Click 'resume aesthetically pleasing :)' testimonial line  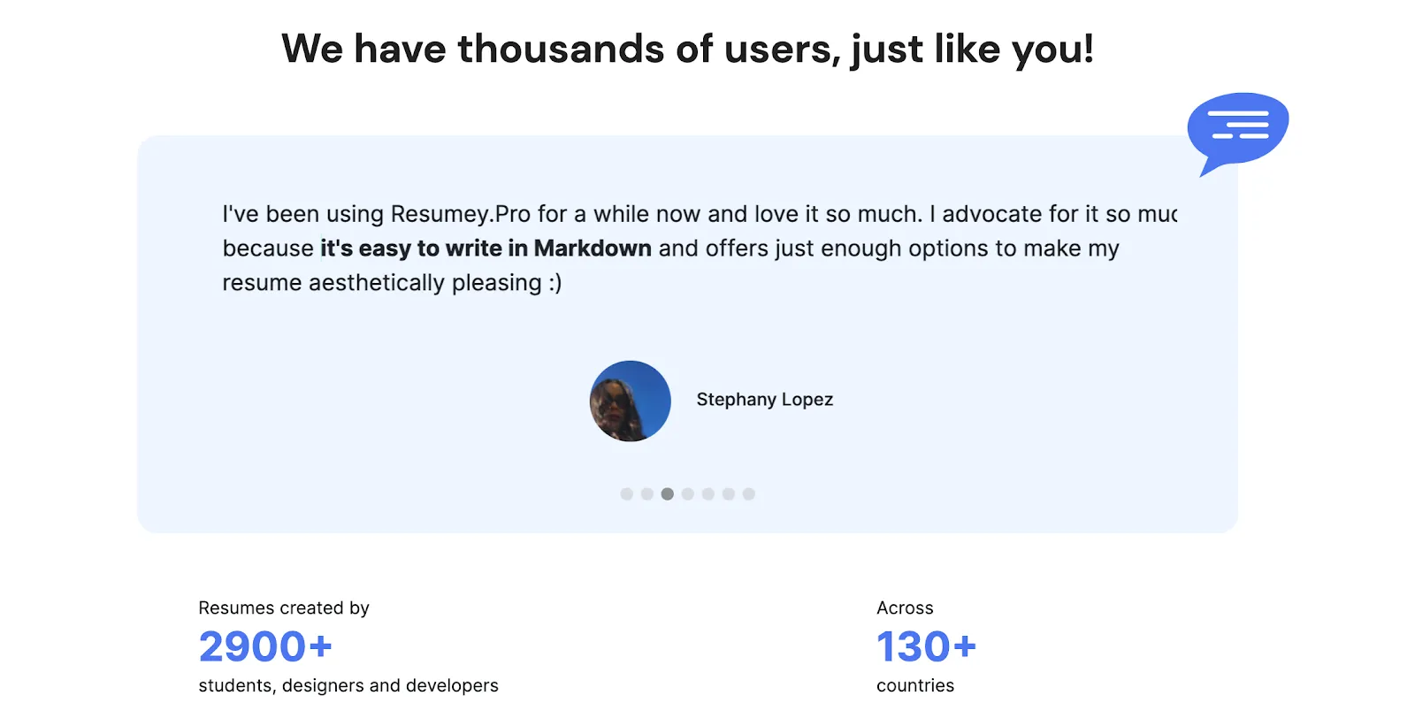point(392,283)
